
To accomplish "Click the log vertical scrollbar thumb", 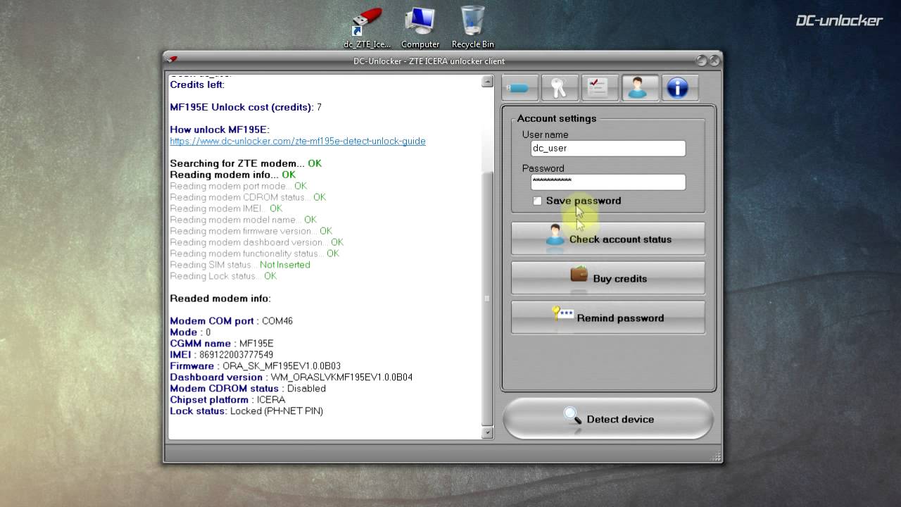I will coord(487,299).
